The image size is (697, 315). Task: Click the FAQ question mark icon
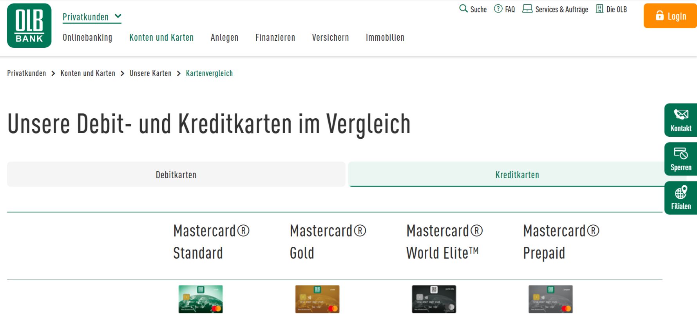498,9
